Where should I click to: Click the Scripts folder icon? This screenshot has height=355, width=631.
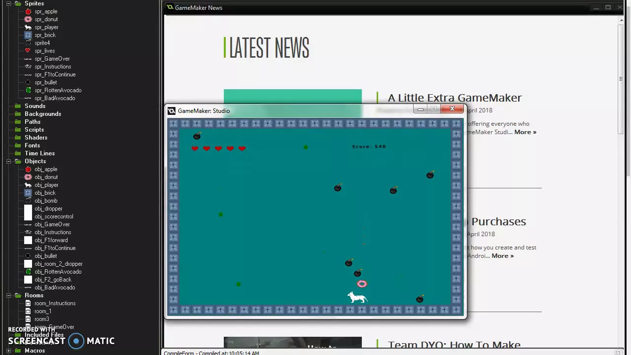pyautogui.click(x=18, y=130)
